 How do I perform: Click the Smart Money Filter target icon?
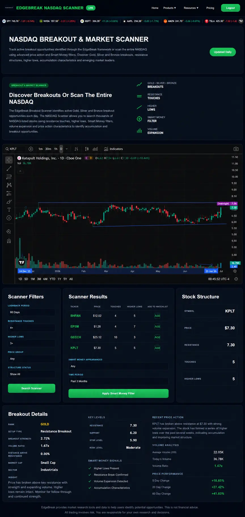139,119
